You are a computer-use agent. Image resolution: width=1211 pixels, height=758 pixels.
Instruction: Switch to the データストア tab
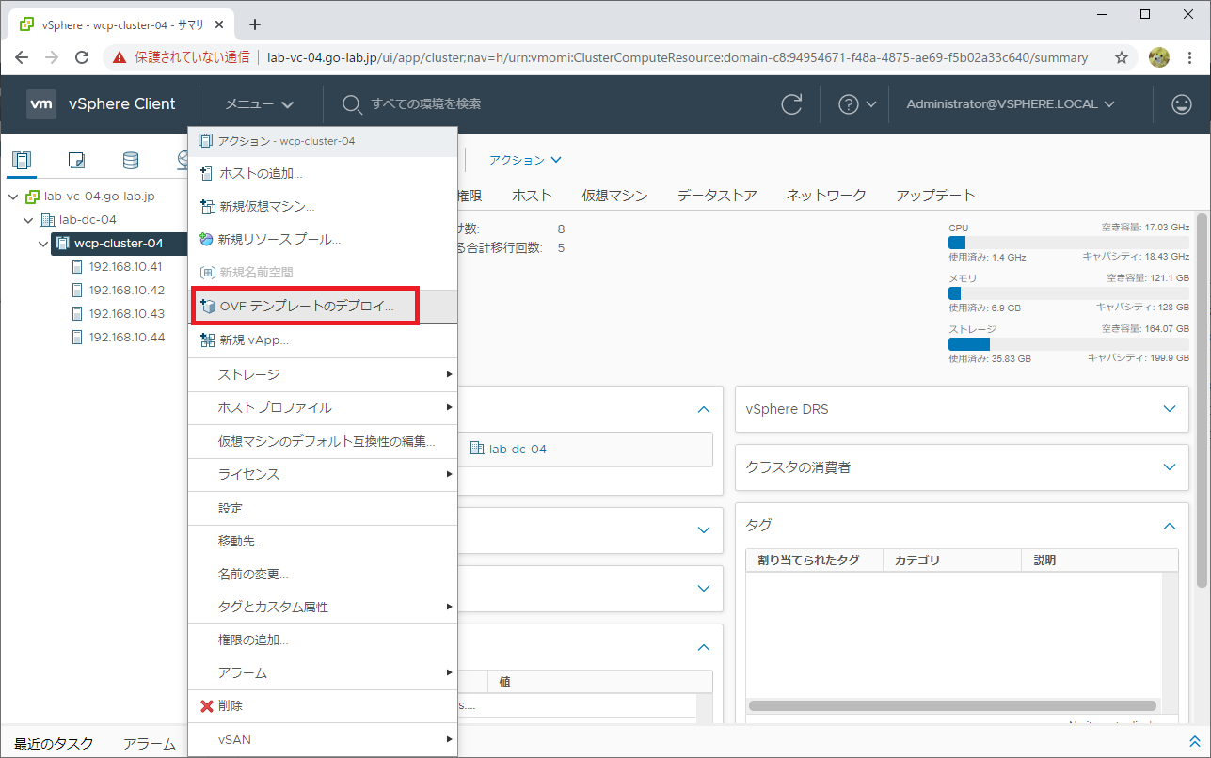[717, 196]
